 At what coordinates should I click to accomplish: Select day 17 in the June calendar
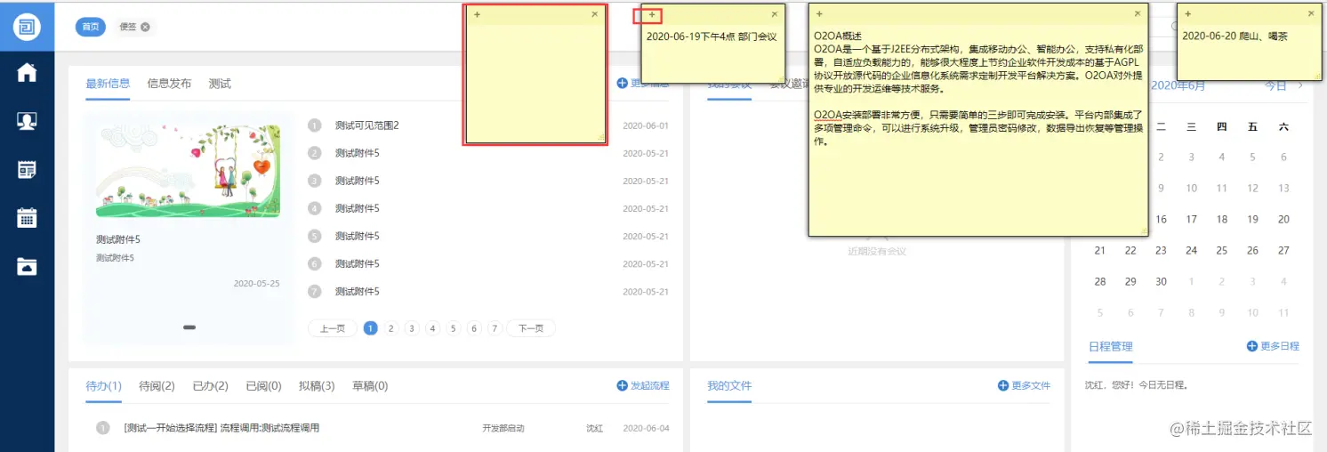tap(1192, 219)
